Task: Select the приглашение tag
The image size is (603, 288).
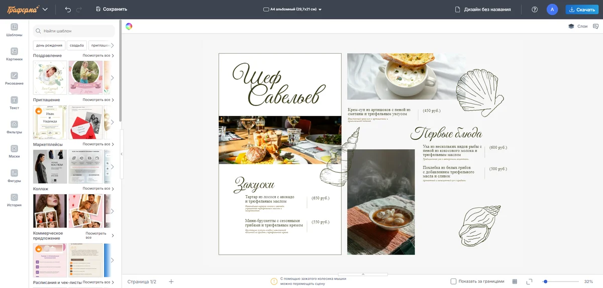Action: [x=100, y=45]
